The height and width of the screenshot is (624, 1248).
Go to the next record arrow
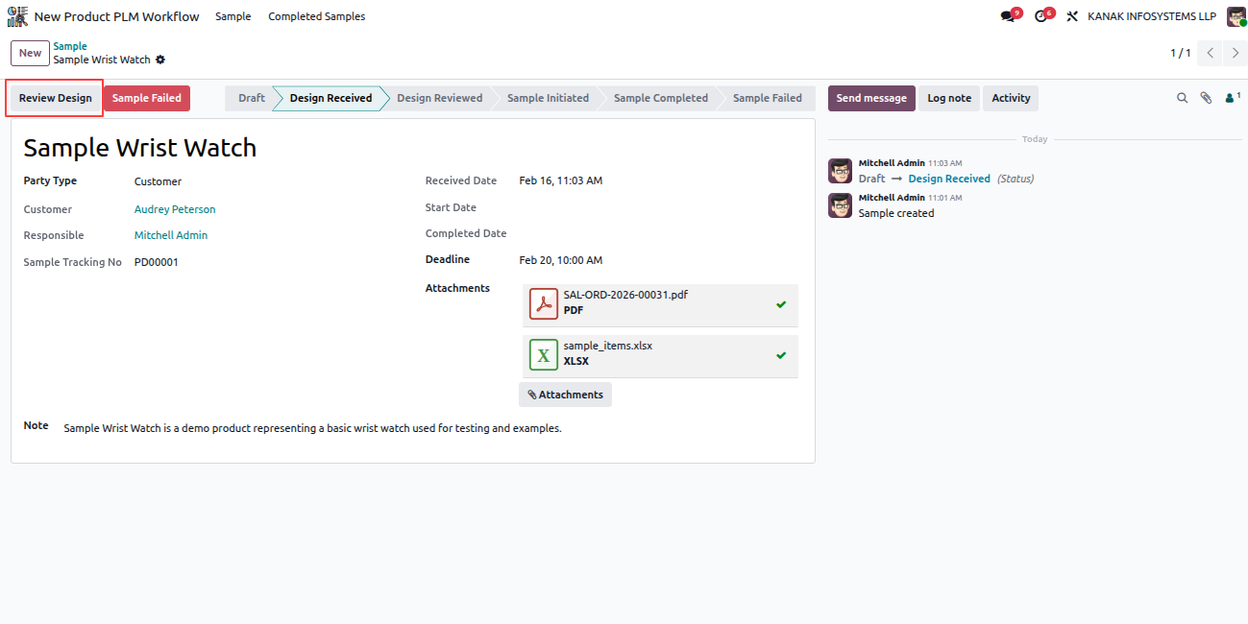click(x=1236, y=53)
